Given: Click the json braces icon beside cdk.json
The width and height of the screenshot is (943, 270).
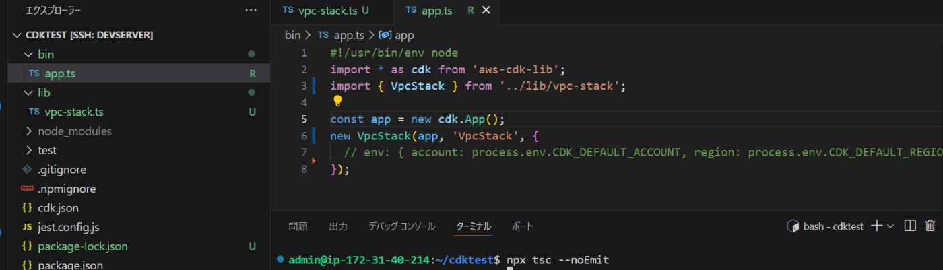Looking at the screenshot, I should 28,208.
